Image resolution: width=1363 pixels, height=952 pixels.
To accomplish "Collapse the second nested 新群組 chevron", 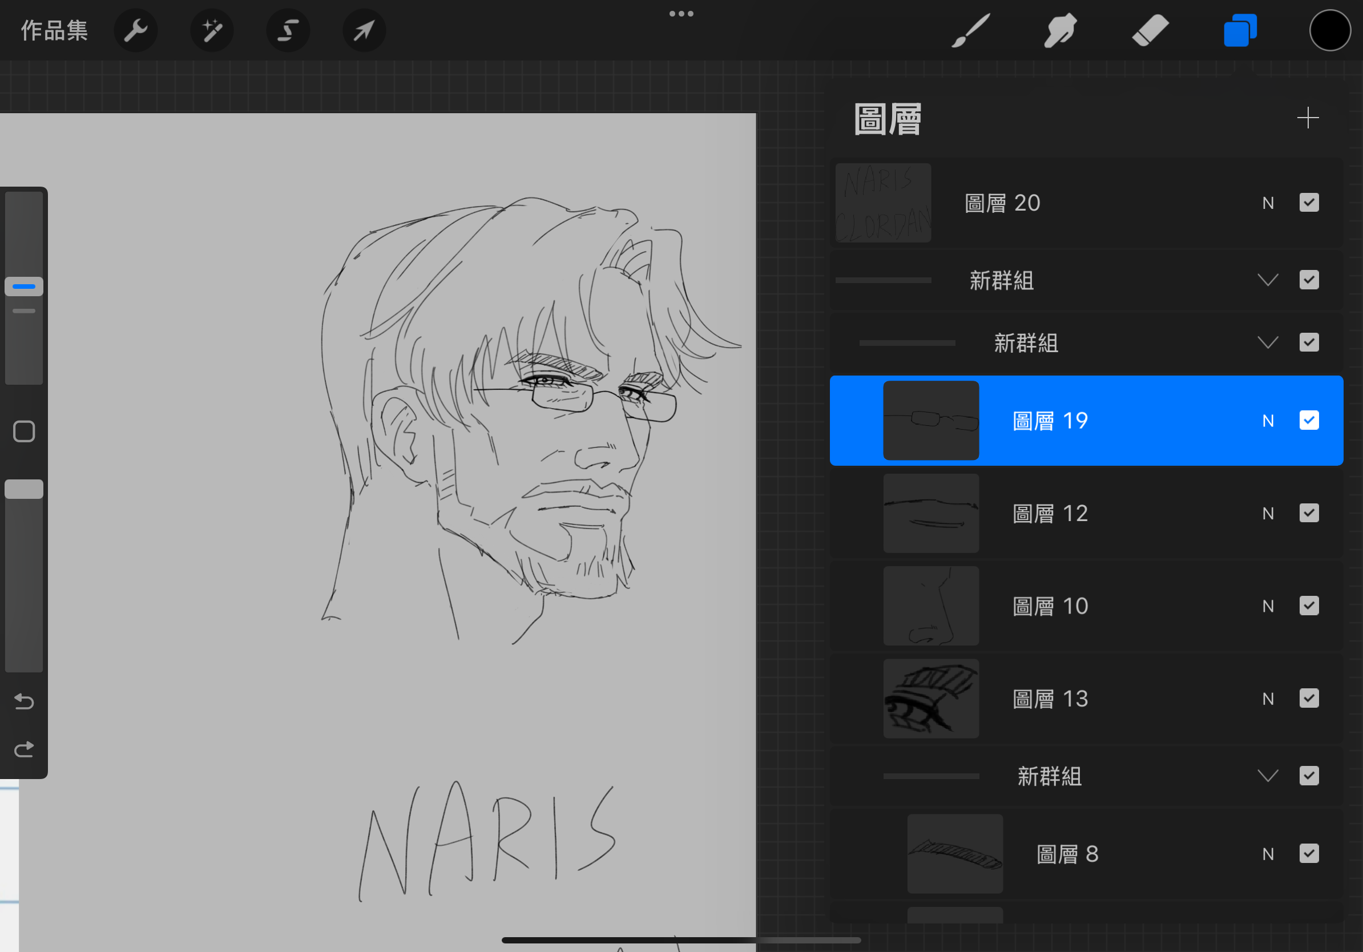I will [1268, 342].
